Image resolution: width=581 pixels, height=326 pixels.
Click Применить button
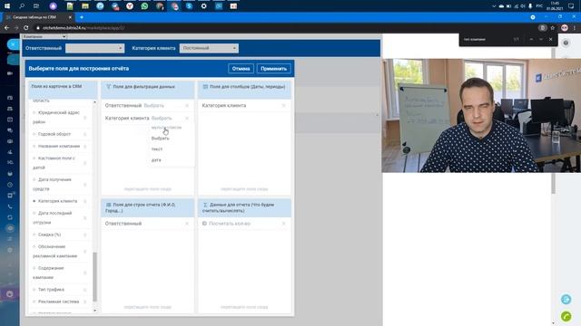click(273, 69)
